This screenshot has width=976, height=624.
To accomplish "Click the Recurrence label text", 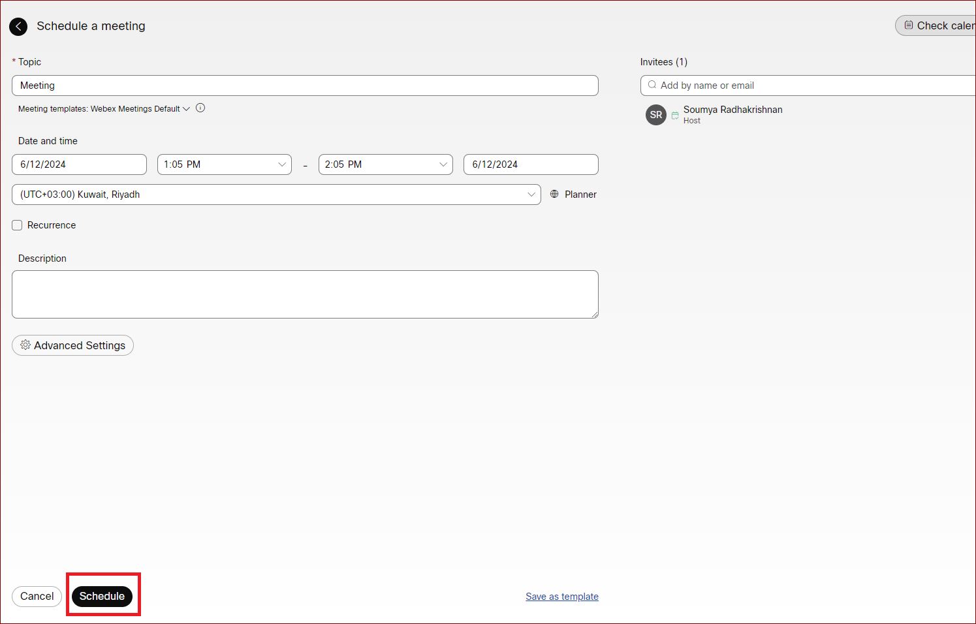I will [52, 225].
